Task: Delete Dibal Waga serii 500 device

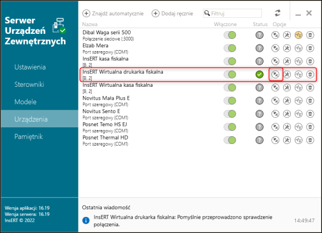Action: pyautogui.click(x=310, y=35)
